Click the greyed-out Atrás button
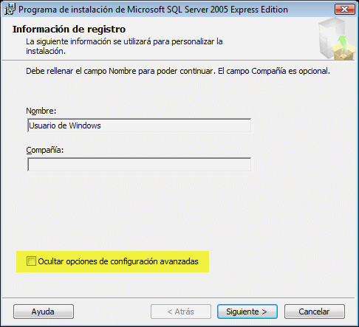The width and height of the screenshot is (359, 327). click(181, 311)
